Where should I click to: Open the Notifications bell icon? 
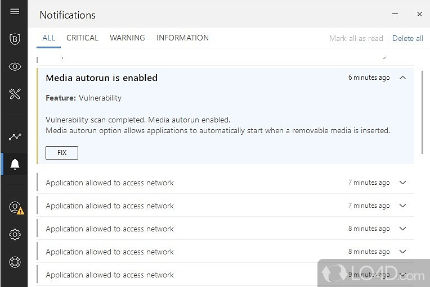(x=15, y=164)
